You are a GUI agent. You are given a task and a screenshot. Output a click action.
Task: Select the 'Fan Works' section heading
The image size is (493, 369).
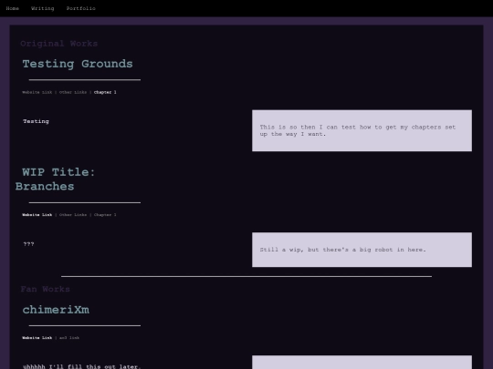46,289
